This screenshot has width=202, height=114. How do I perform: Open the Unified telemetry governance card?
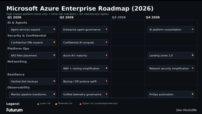[85, 94]
